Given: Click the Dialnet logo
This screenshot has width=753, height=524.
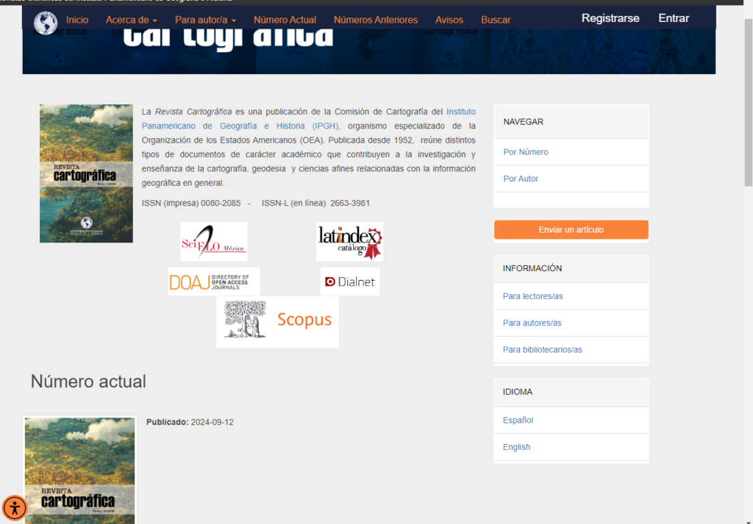Looking at the screenshot, I should [350, 281].
